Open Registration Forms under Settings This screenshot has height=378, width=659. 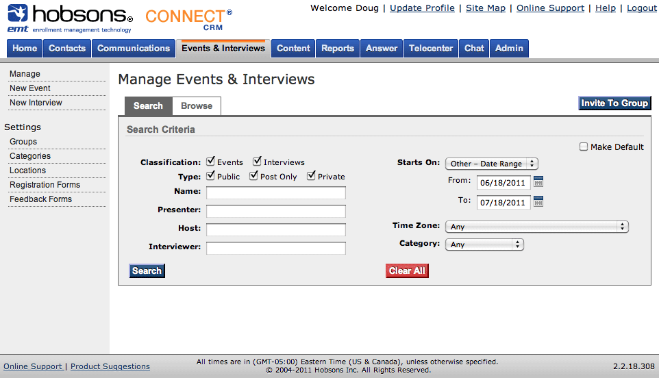pyautogui.click(x=45, y=185)
